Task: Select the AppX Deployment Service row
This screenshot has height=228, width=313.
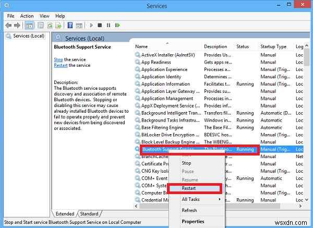Action: (219, 105)
